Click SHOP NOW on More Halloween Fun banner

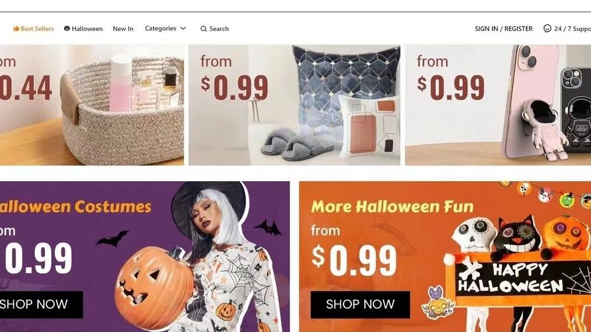pos(361,305)
